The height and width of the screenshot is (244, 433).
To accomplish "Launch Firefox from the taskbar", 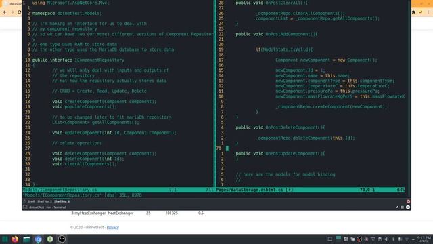I will [15, 239].
